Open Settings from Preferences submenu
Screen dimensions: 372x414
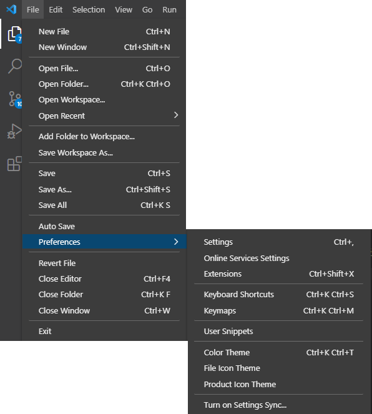pyautogui.click(x=279, y=242)
